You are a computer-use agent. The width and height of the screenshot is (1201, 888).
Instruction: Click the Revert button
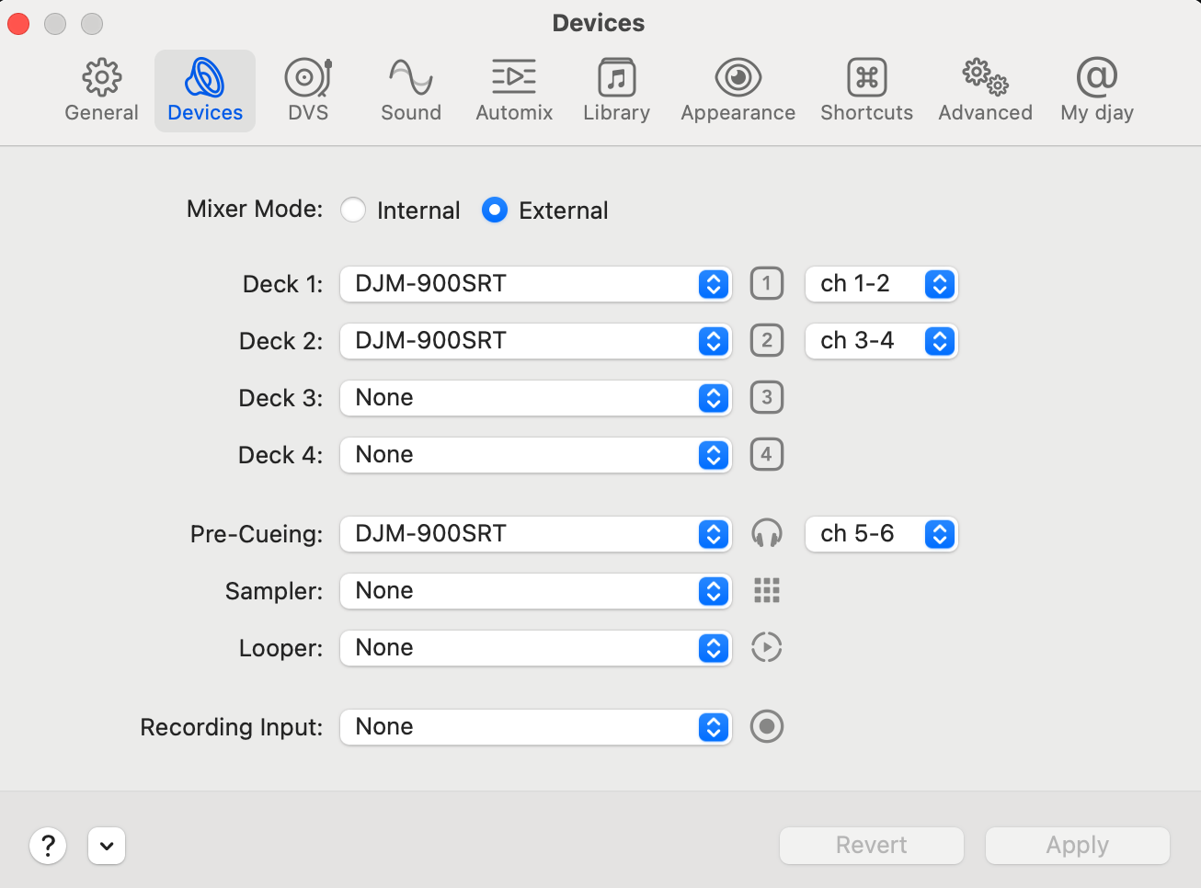(871, 845)
